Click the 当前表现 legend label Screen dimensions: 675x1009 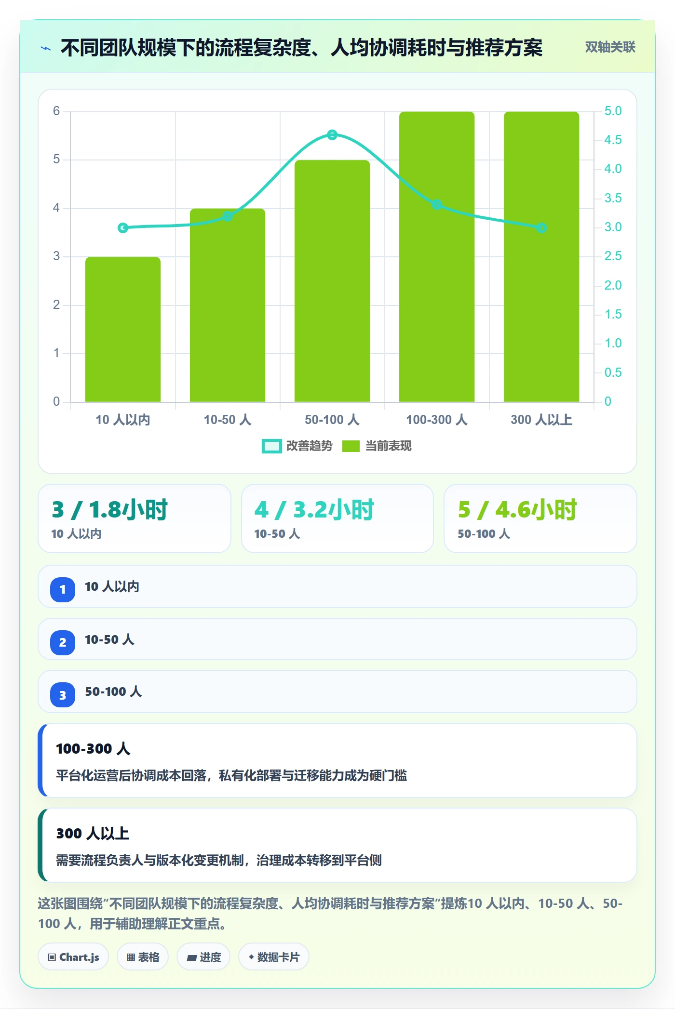tap(388, 446)
